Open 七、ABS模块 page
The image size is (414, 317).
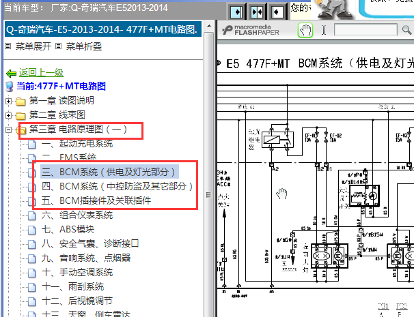point(68,229)
